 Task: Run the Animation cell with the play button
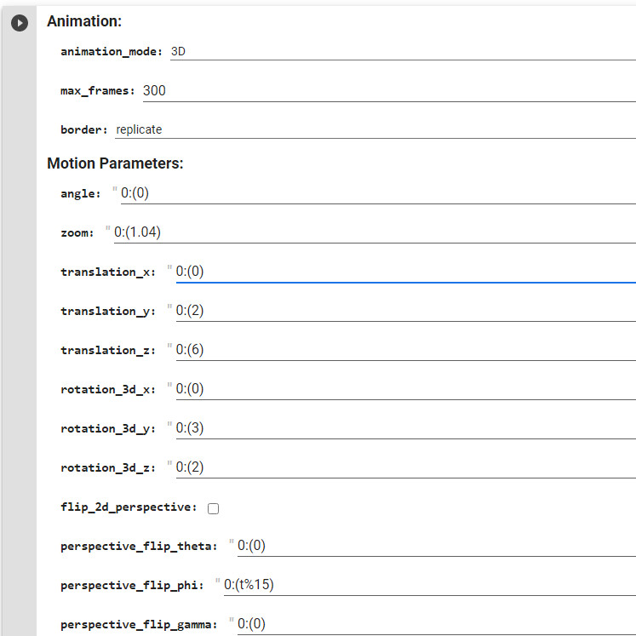pos(20,23)
